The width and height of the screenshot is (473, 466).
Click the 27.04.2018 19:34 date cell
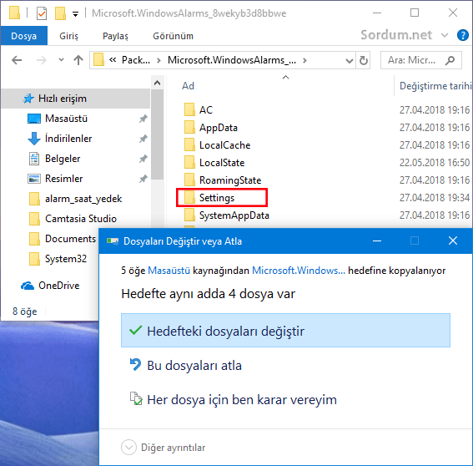tap(435, 198)
